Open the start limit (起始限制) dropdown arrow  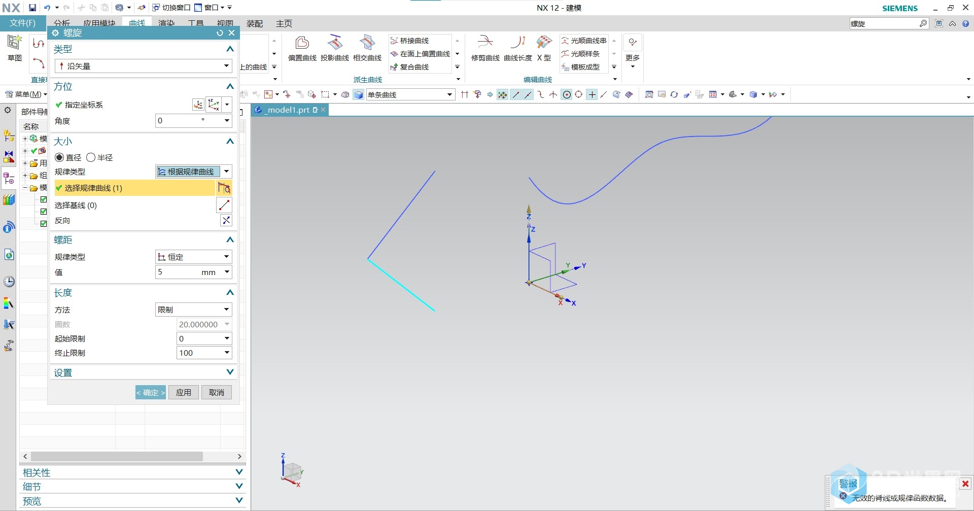coord(227,338)
